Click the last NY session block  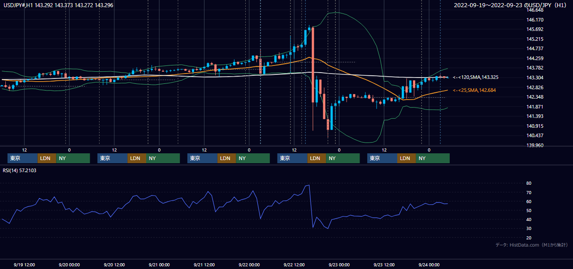coord(433,158)
